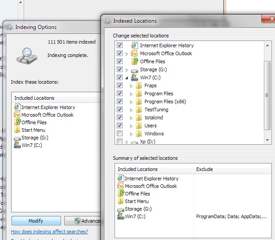
Task: Click the Included Locations header in Indexing Options
Action: point(56,98)
